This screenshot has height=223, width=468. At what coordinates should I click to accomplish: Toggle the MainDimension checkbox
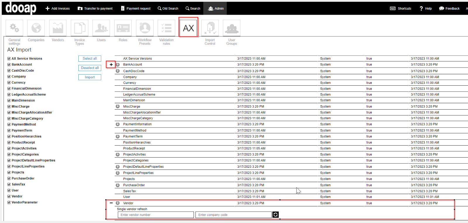click(x=9, y=101)
